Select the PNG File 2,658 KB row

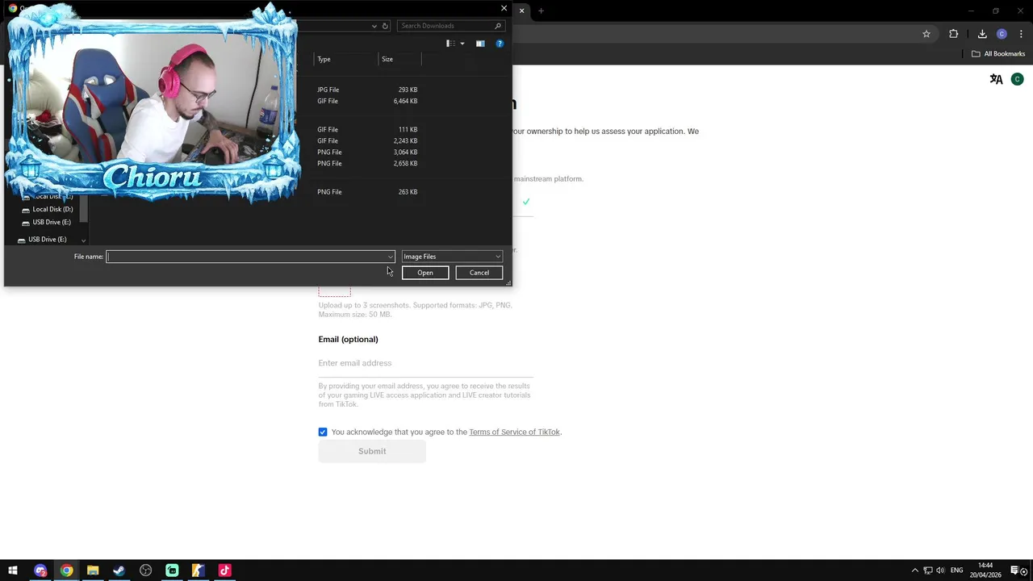point(367,163)
